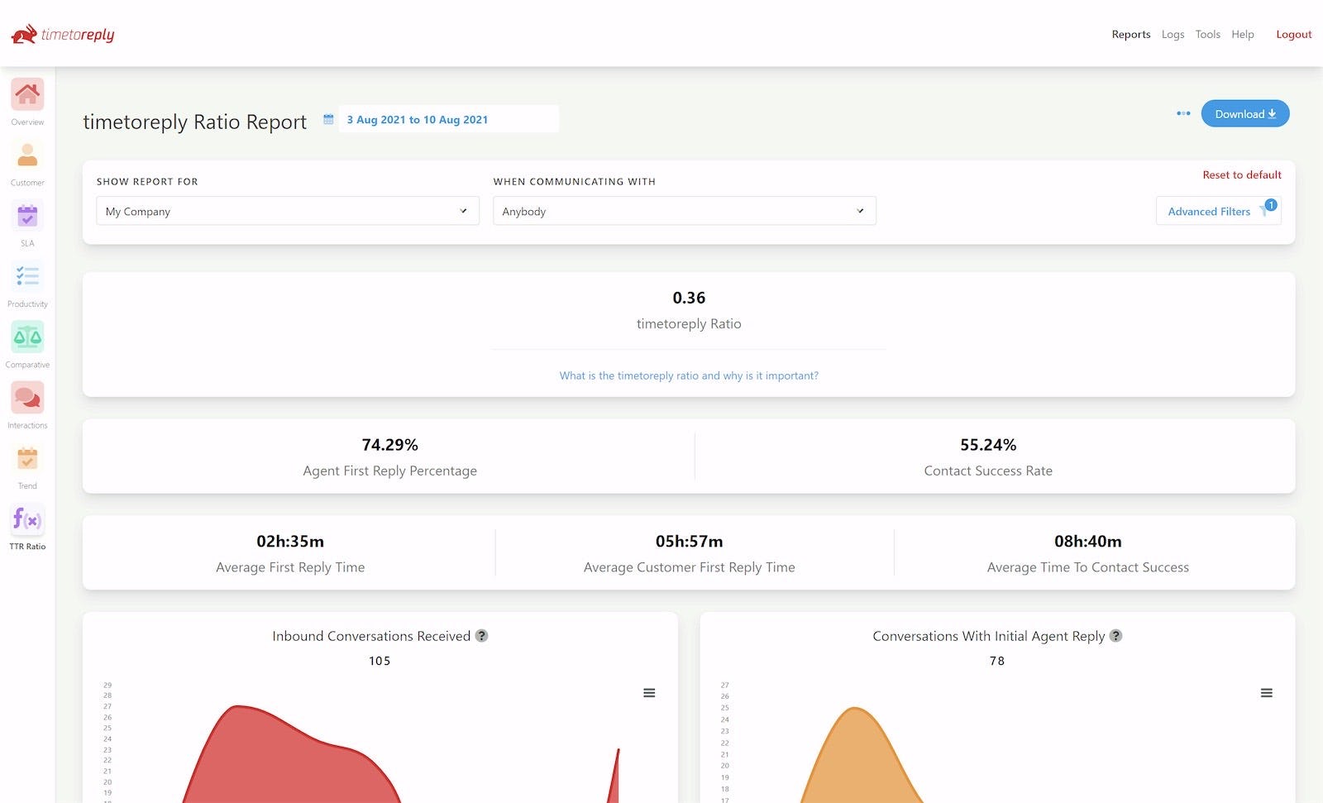The width and height of the screenshot is (1323, 803).
Task: Expand the Anybody communicating-with dropdown
Action: [685, 211]
